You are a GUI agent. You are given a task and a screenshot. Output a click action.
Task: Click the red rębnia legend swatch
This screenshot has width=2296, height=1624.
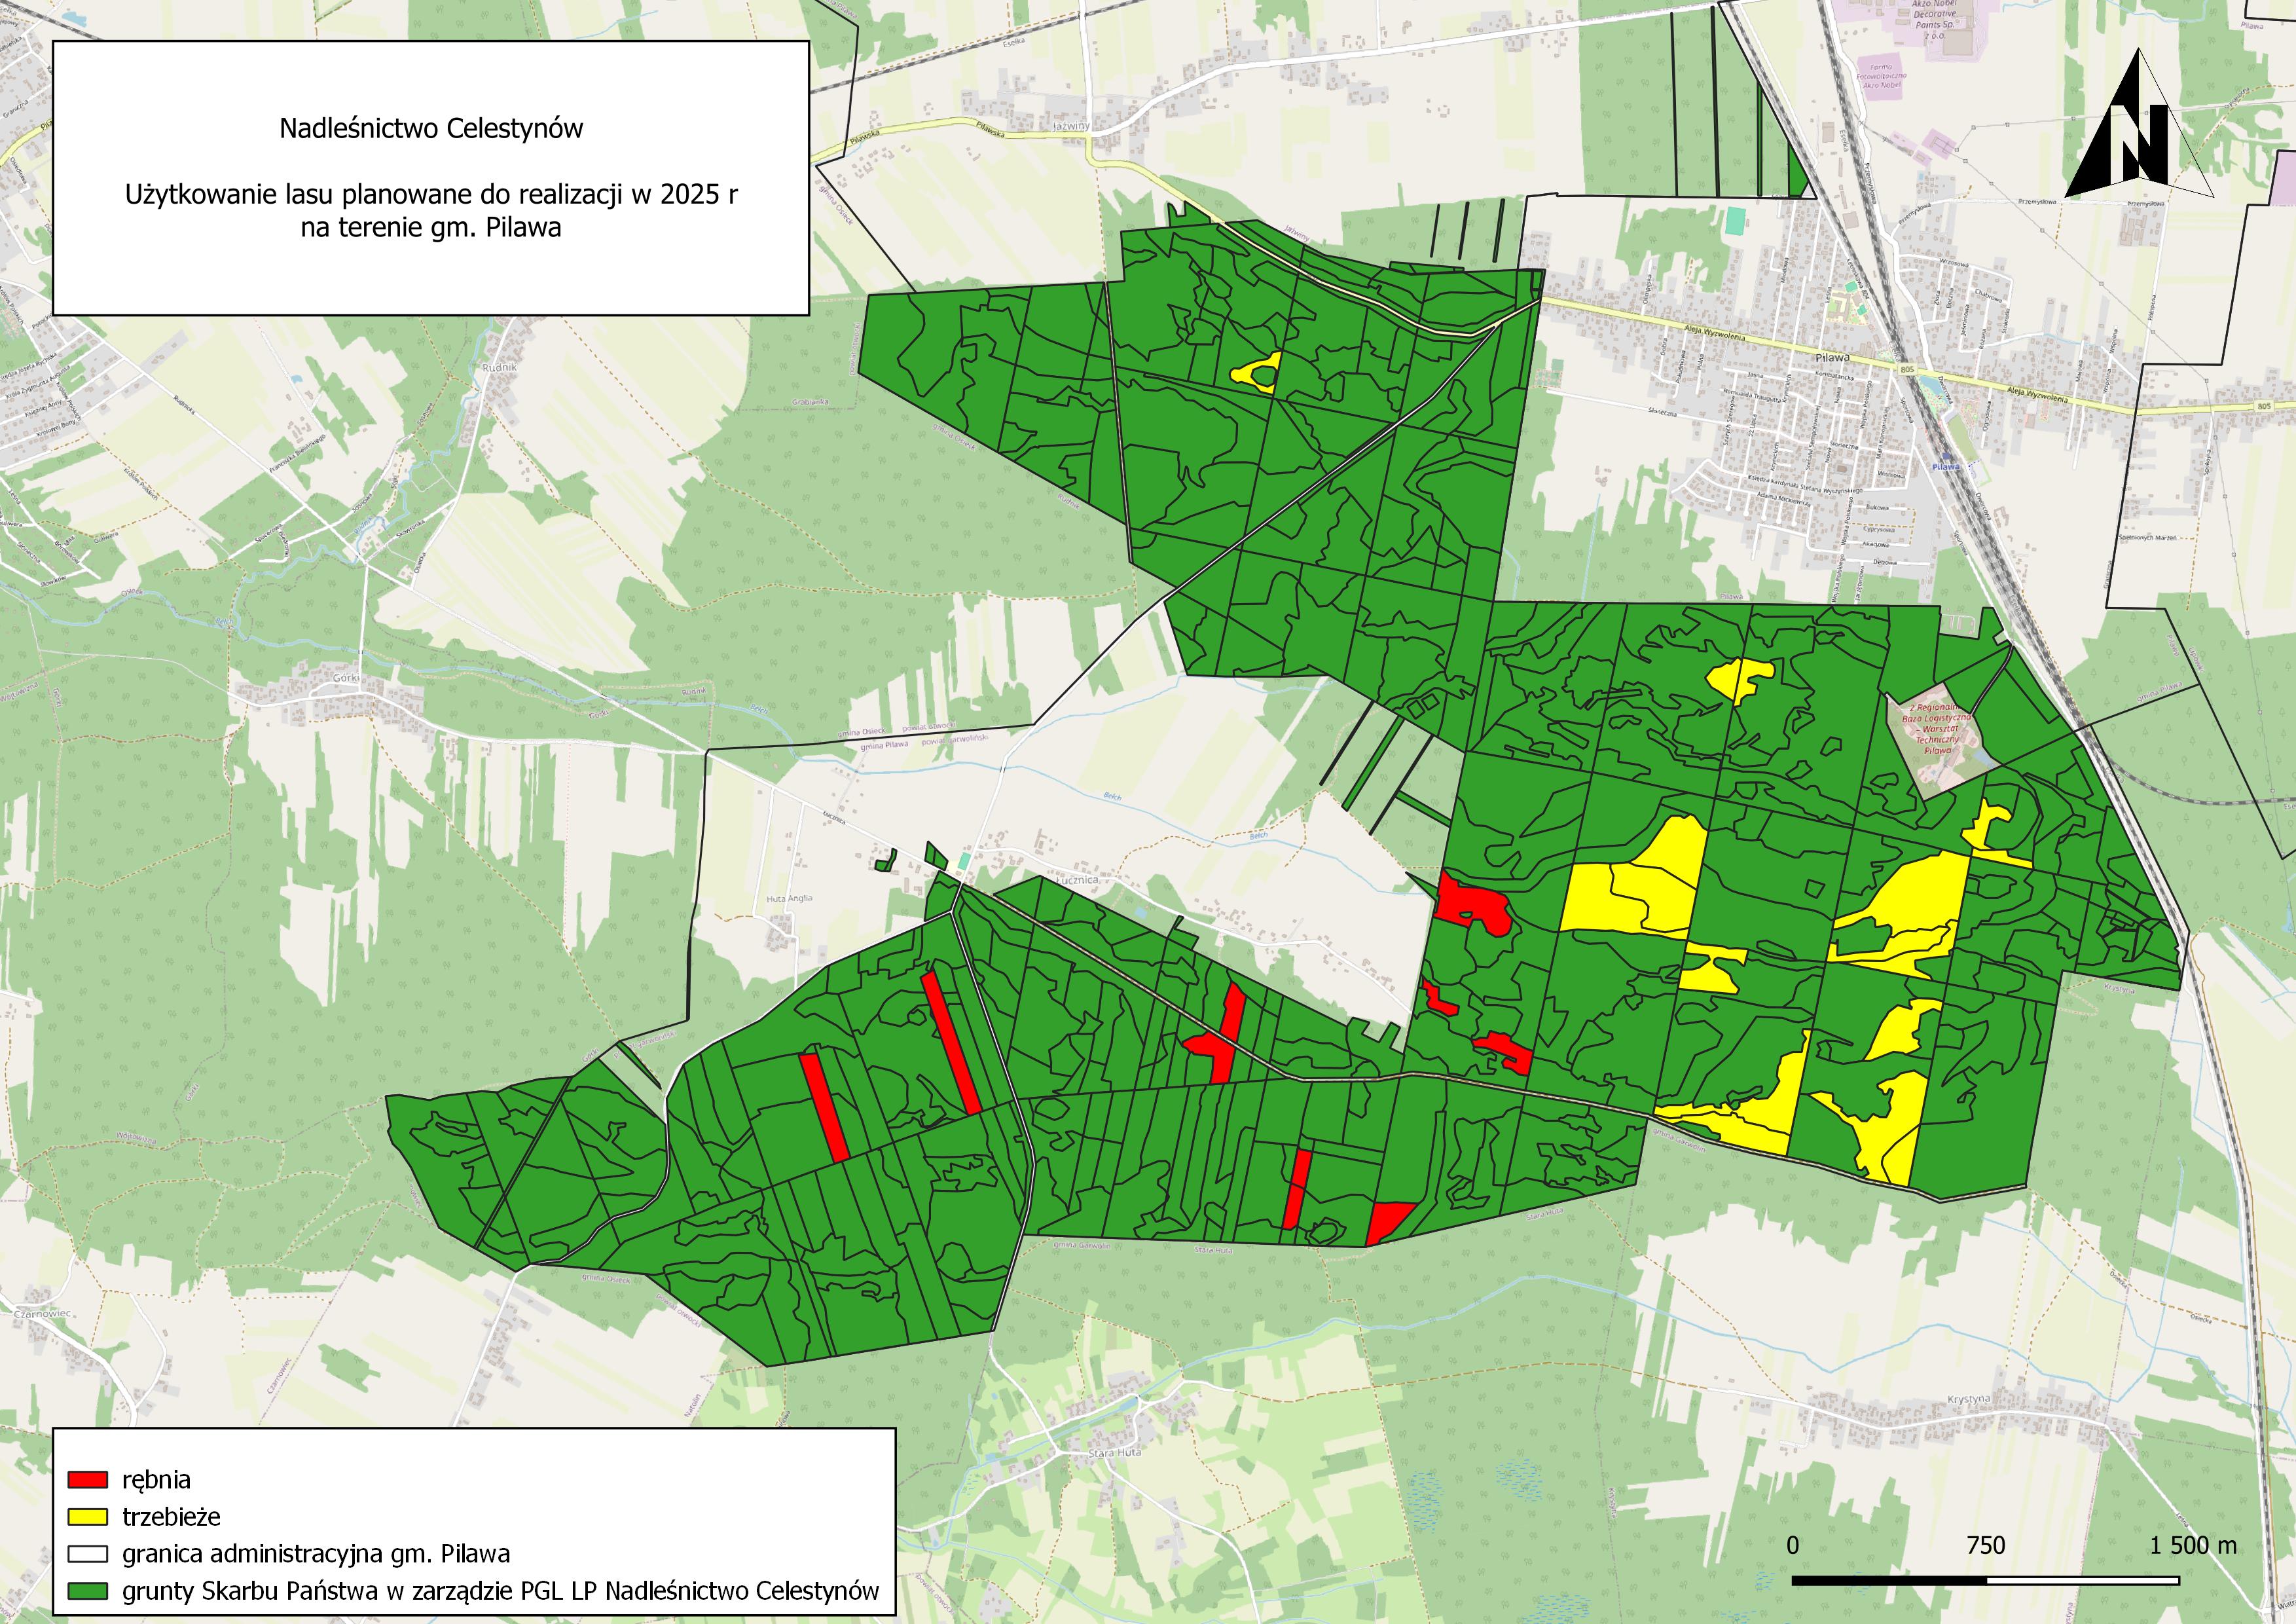tap(88, 1479)
